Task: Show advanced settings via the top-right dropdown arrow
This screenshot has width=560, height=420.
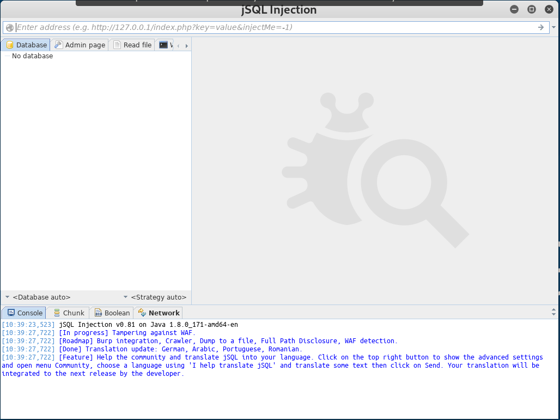Action: click(554, 27)
